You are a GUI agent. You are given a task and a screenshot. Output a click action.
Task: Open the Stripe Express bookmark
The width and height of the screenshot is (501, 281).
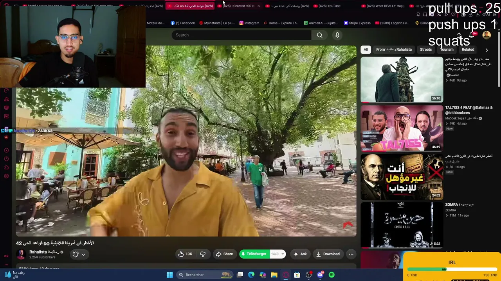coord(357,23)
